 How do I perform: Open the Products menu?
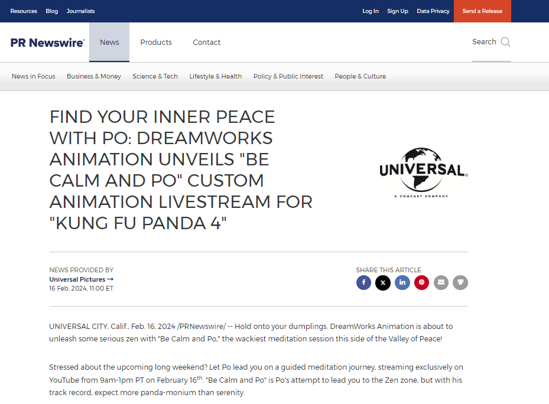156,43
